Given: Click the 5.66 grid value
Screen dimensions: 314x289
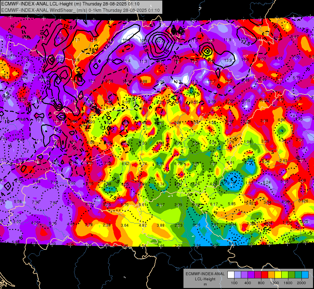Looking at the screenshot, I should (160, 164).
